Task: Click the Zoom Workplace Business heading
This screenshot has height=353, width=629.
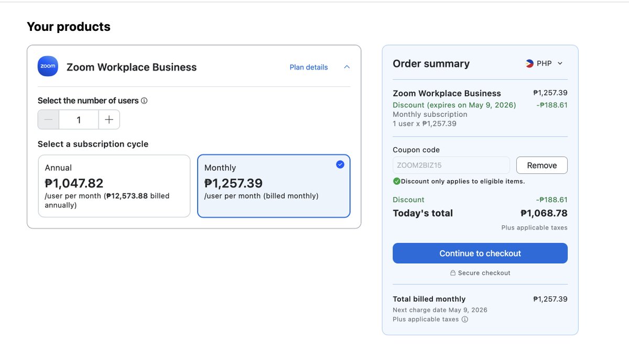Action: (132, 67)
